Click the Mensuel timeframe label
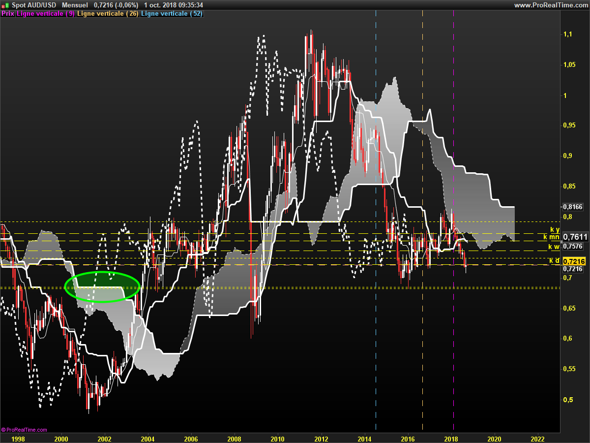 pyautogui.click(x=75, y=5)
